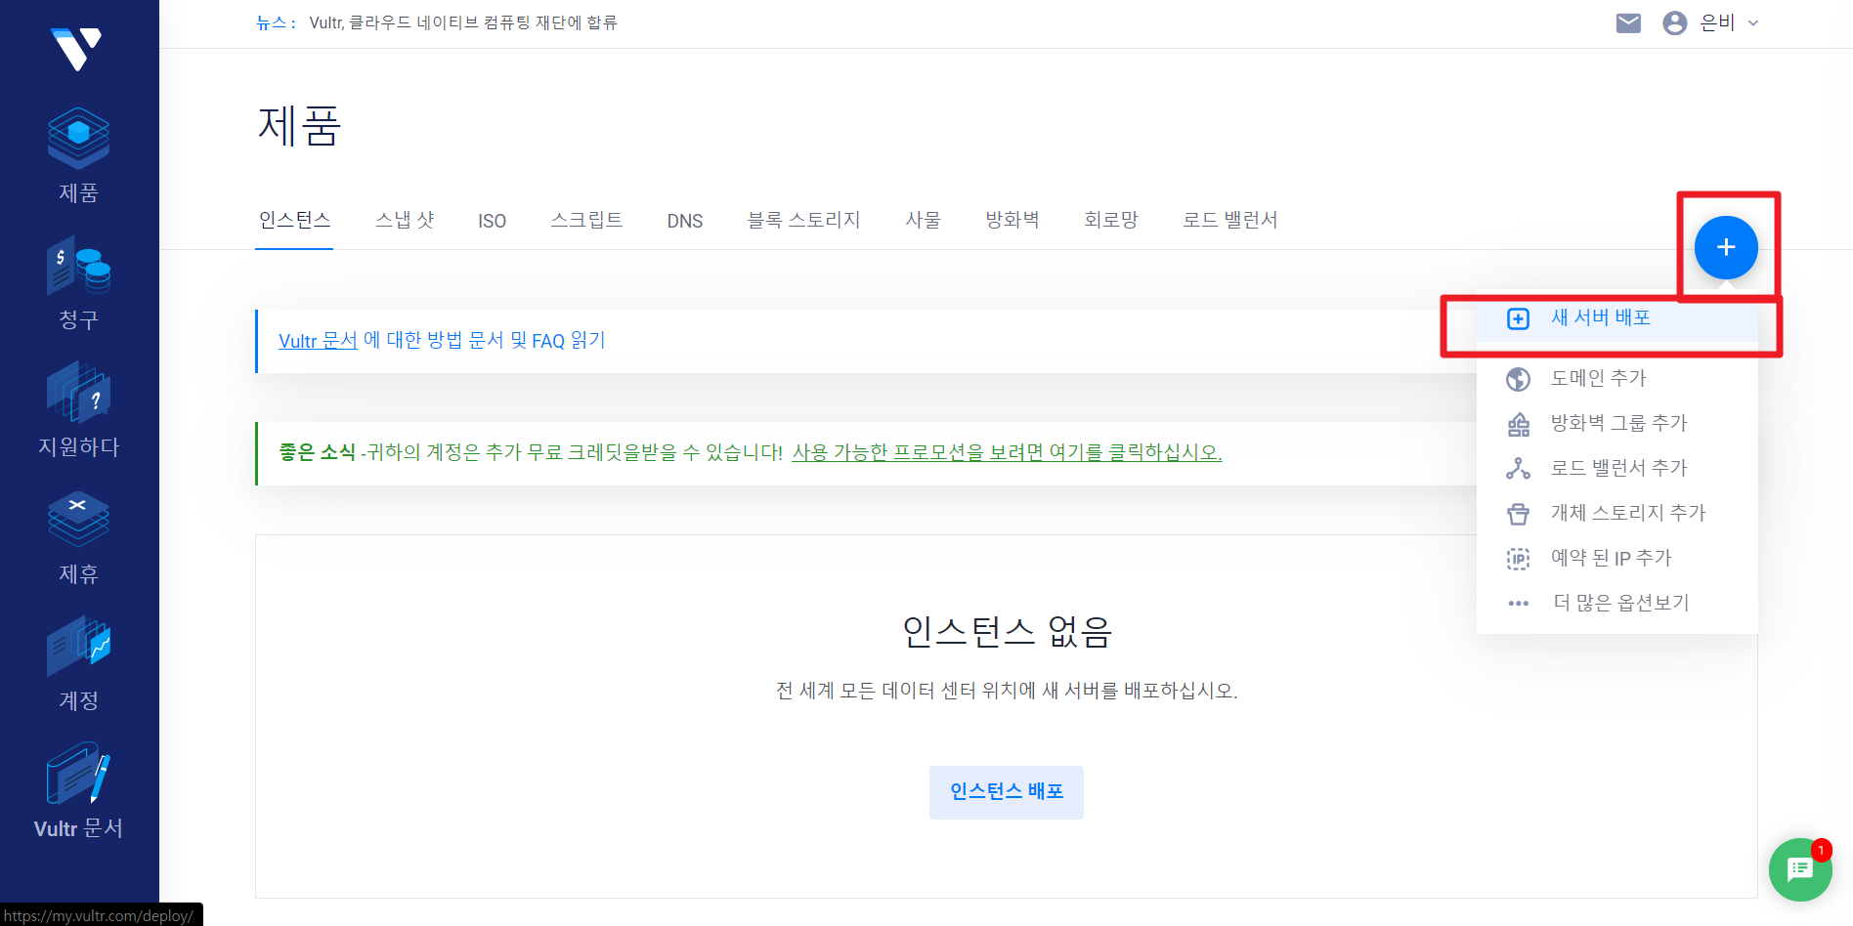
Task: Open the Vultr 문서 (Docs) sidebar icon
Action: (x=78, y=773)
